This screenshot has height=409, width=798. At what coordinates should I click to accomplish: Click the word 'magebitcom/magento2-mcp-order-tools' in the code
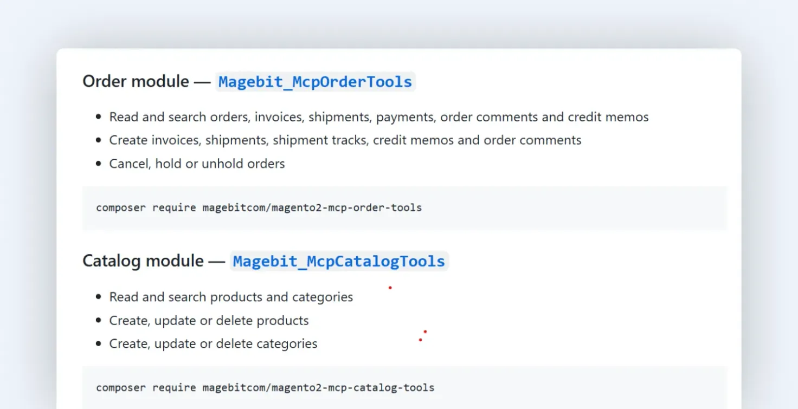click(312, 207)
